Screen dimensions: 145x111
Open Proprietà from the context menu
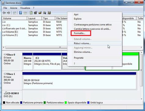(95, 58)
